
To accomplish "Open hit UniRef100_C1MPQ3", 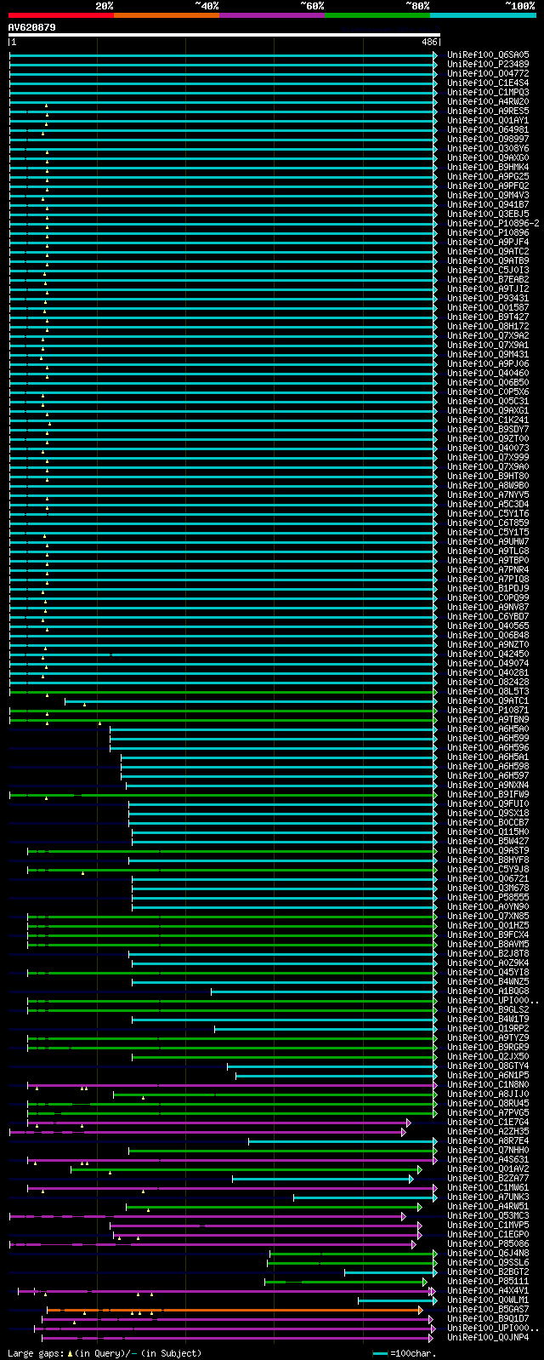I will [488, 92].
